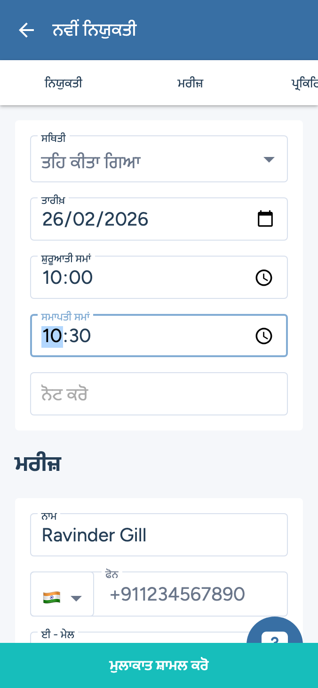The height and width of the screenshot is (688, 318).
Task: Switch to the ਮਰੀਜ਼ tab
Action: pos(190,84)
